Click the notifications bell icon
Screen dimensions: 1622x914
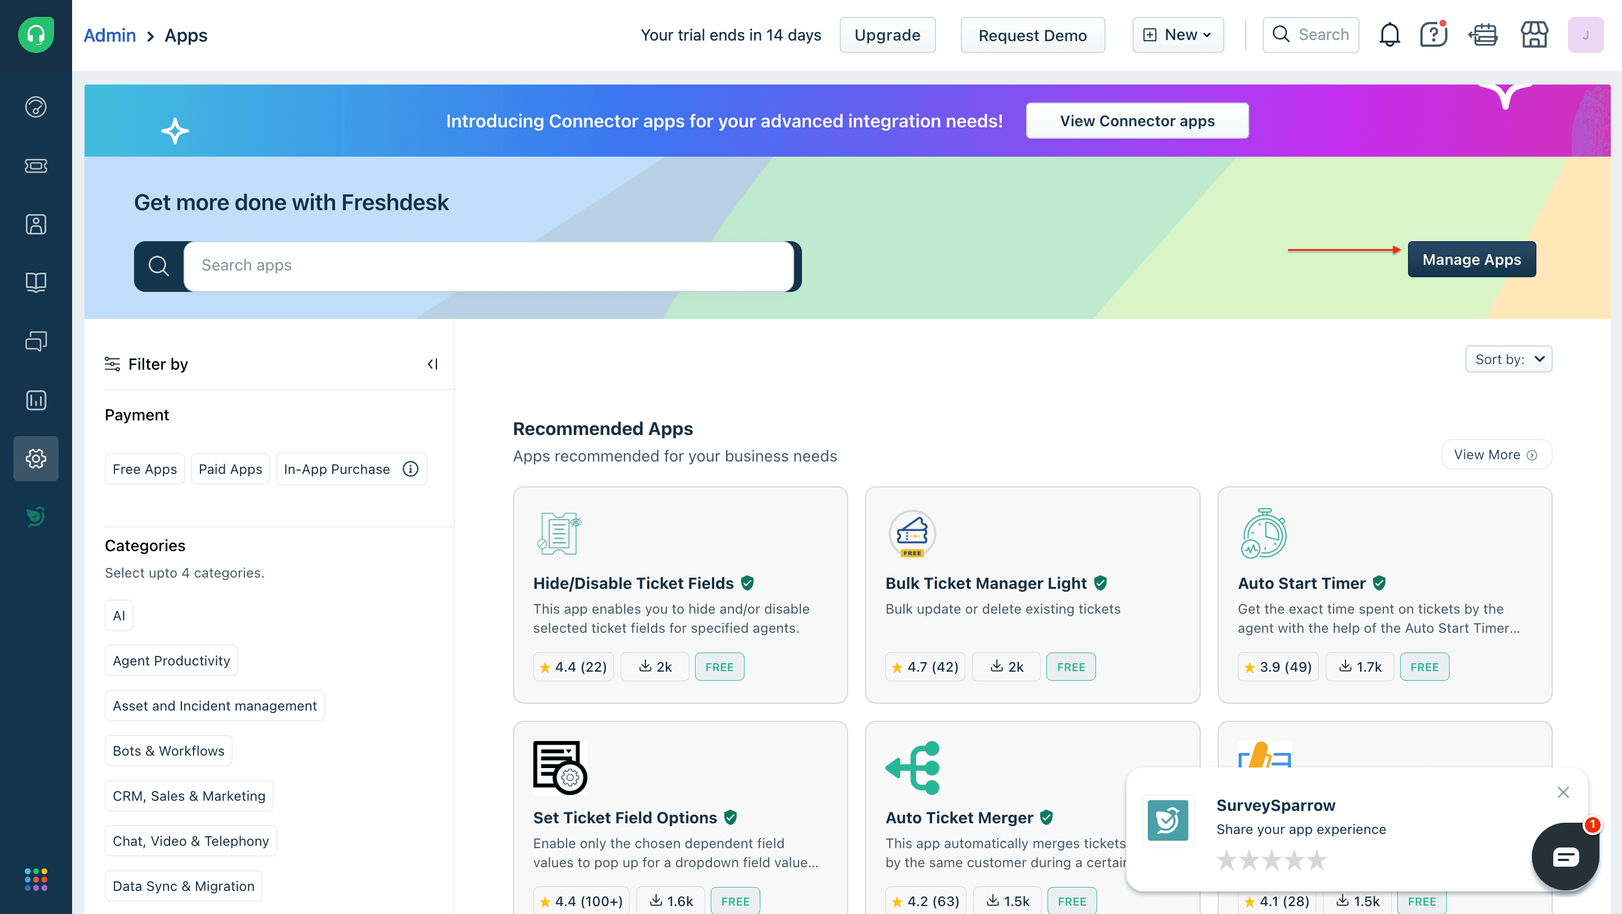1389,36
